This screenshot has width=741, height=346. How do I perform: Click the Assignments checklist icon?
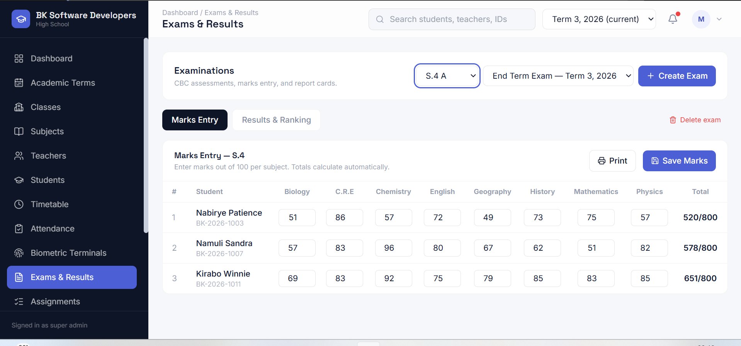[x=19, y=302]
